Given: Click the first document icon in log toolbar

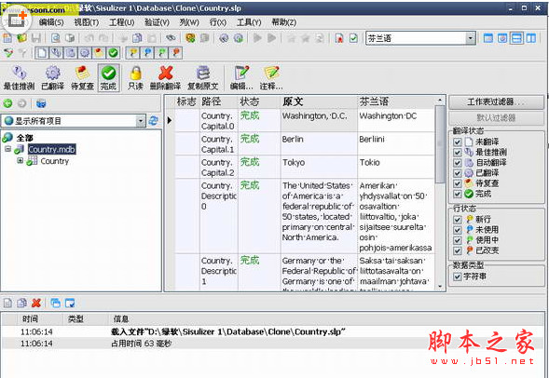Looking at the screenshot, I should 7,303.
